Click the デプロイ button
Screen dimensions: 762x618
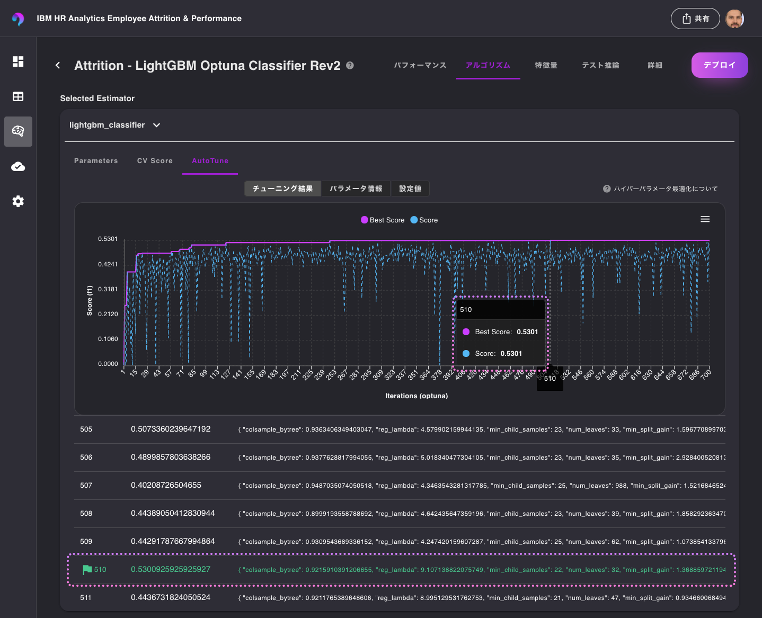tap(720, 65)
